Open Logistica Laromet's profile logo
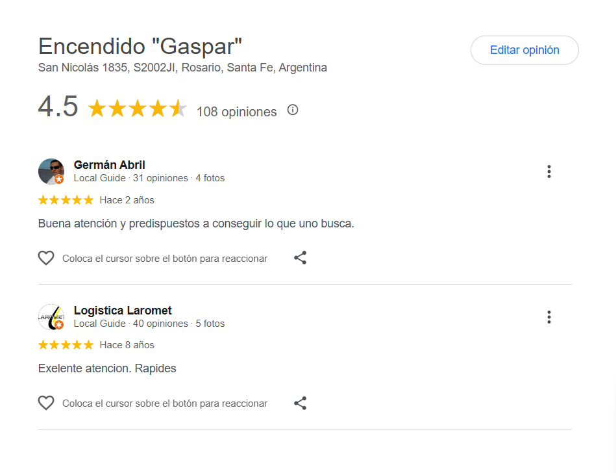The width and height of the screenshot is (616, 473). click(x=50, y=316)
